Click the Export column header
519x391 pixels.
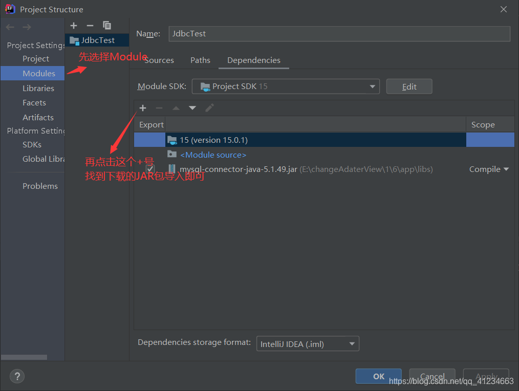[x=149, y=124]
